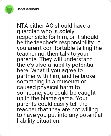
Task: Click the line "you aren't comfortable telling the"
Action: click(59, 48)
